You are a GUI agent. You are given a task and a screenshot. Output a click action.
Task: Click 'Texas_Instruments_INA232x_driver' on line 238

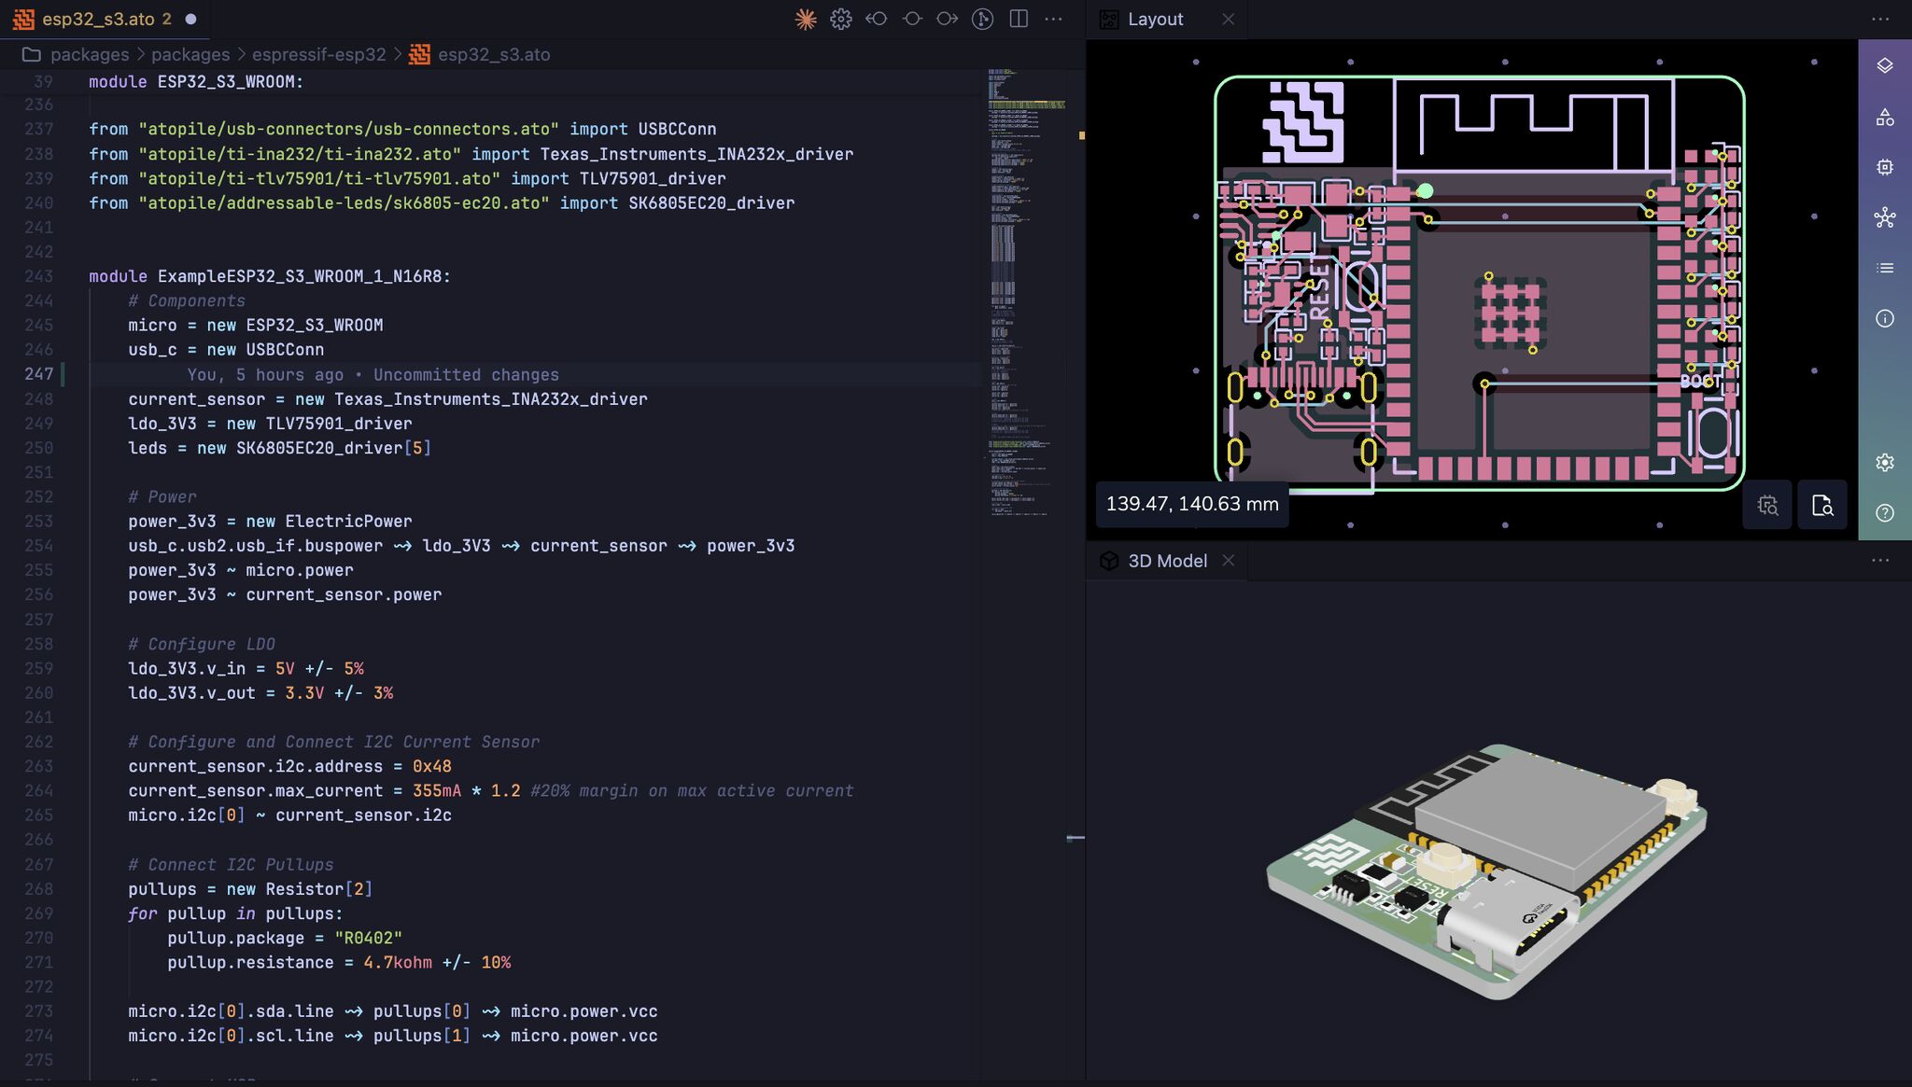696,154
